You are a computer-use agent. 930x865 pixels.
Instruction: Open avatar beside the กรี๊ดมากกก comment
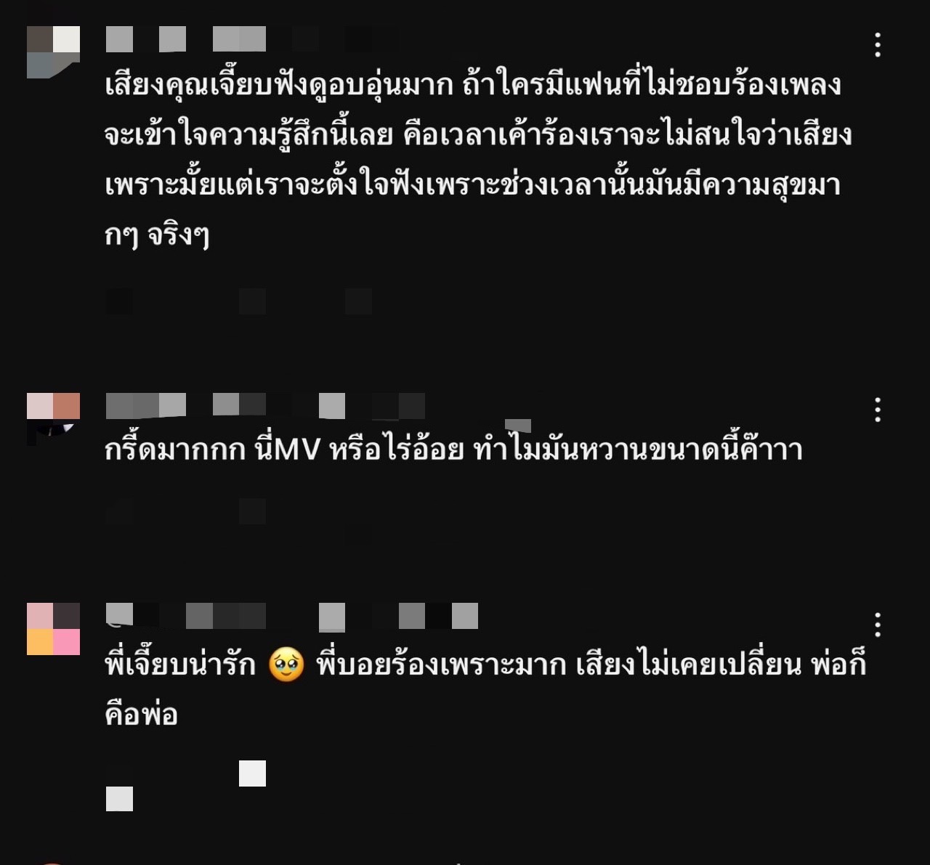tap(53, 419)
